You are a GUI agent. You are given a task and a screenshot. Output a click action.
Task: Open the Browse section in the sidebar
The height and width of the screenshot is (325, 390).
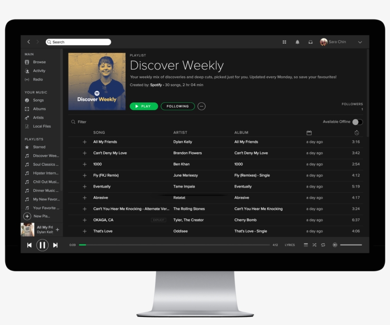click(39, 62)
